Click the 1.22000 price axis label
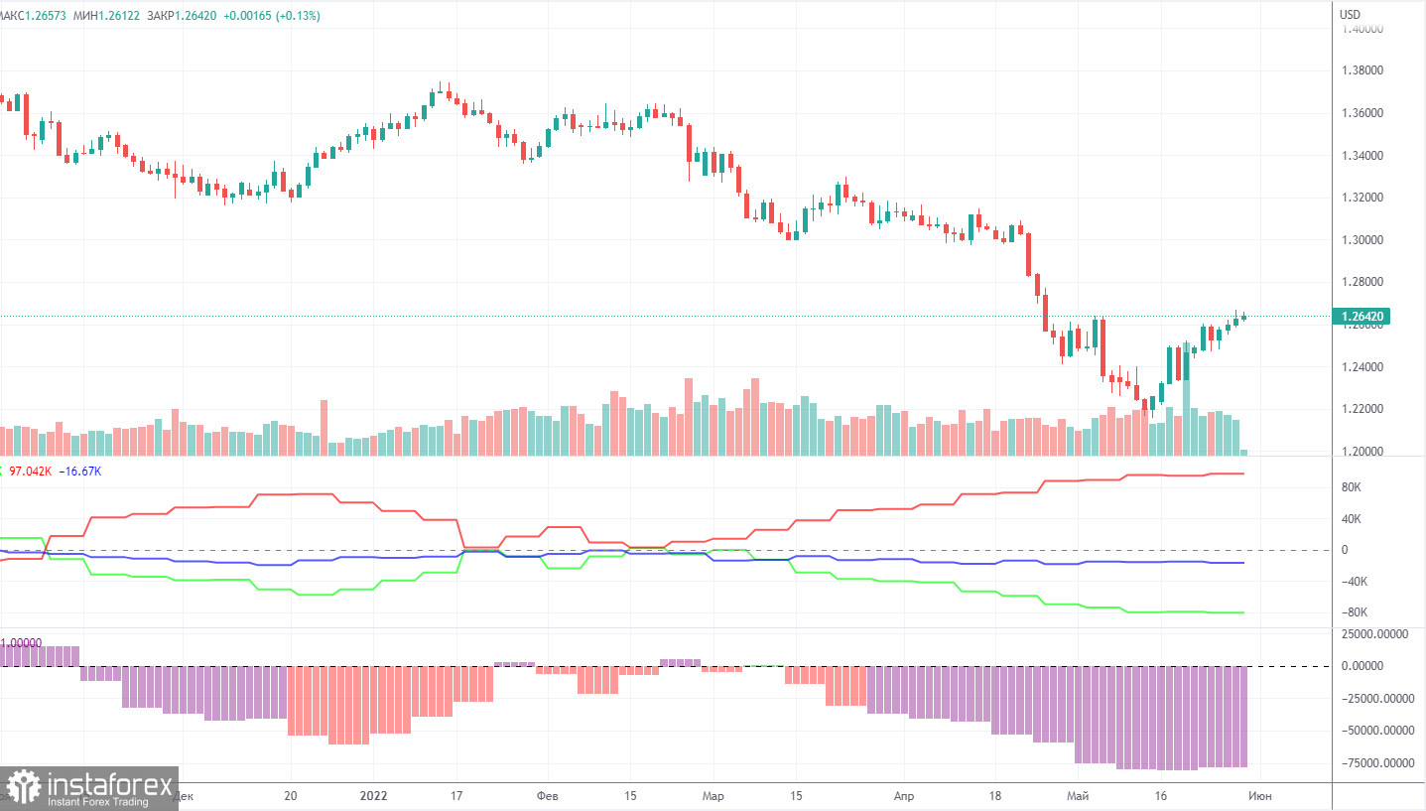 (x=1361, y=409)
